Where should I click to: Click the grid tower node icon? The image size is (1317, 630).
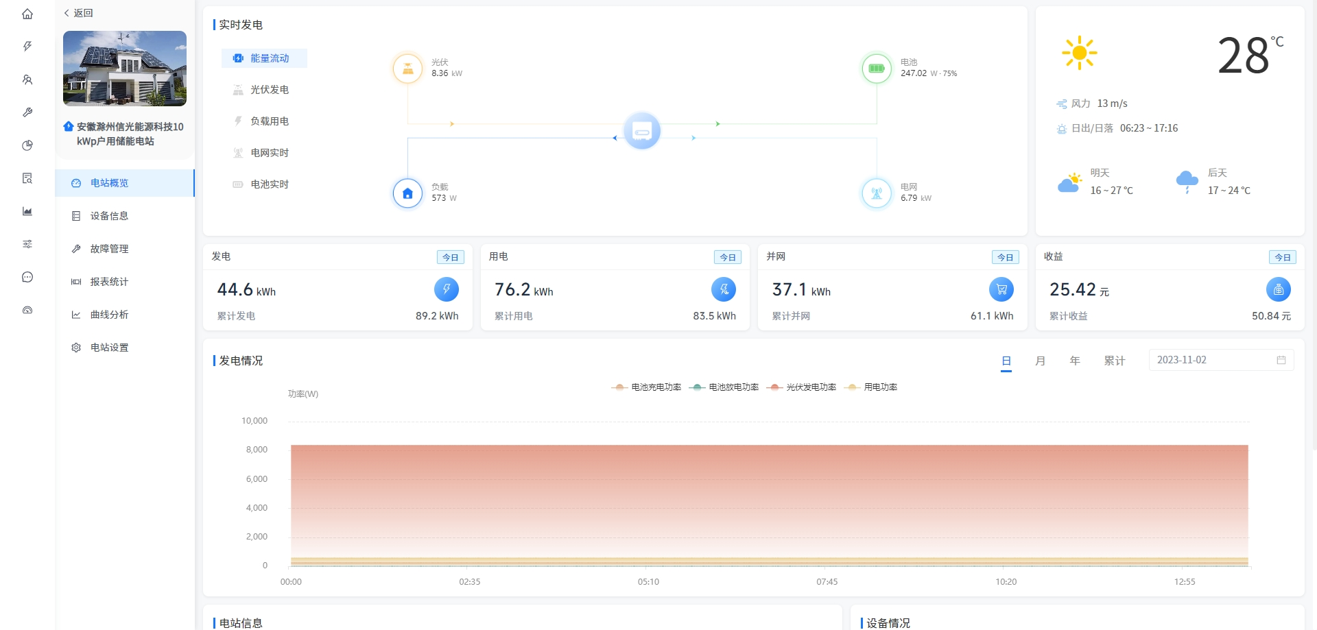click(877, 193)
